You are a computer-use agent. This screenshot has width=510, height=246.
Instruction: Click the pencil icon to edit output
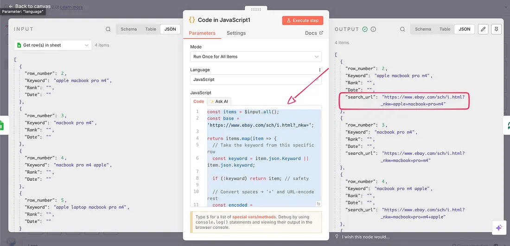coord(483,29)
